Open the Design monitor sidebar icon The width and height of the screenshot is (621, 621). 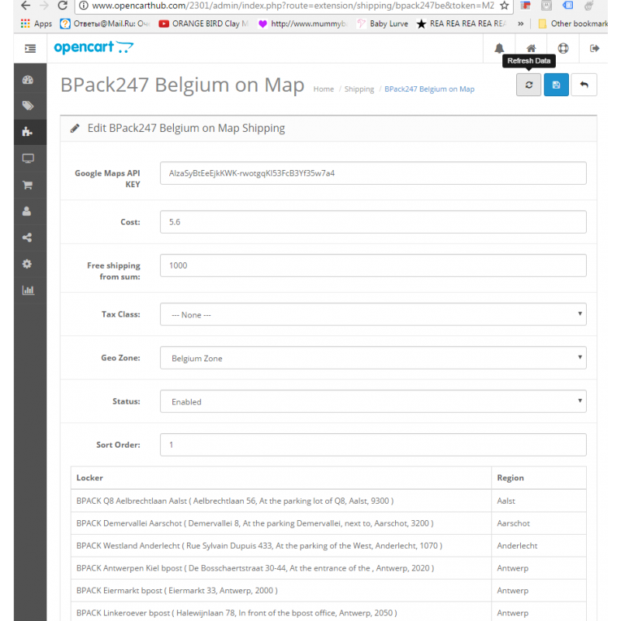(28, 158)
